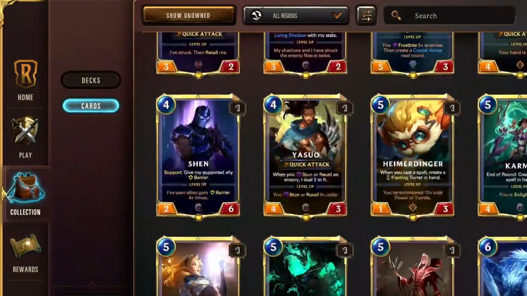This screenshot has height=296, width=527.
Task: Click Heimerdinger's card count badge
Action: [x=452, y=108]
